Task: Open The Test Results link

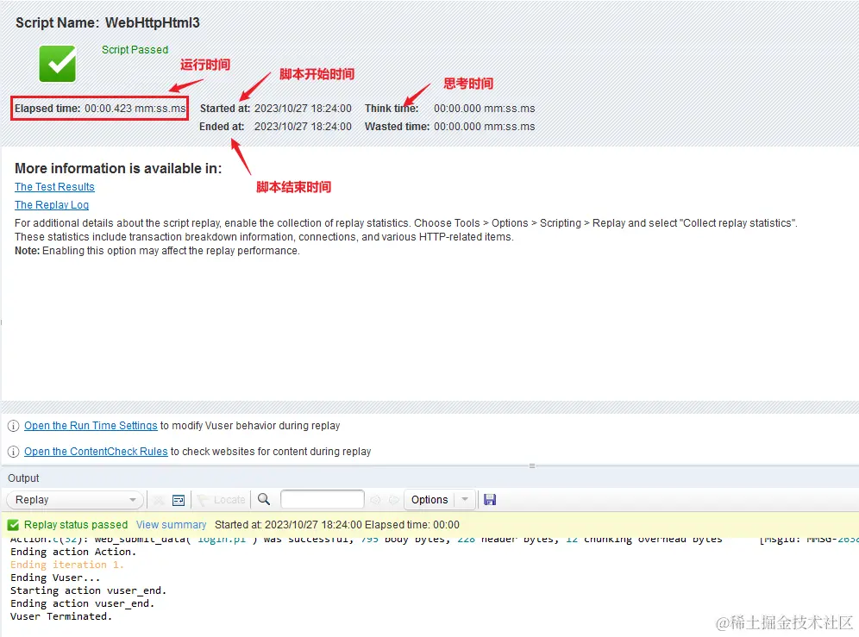Action: point(54,187)
